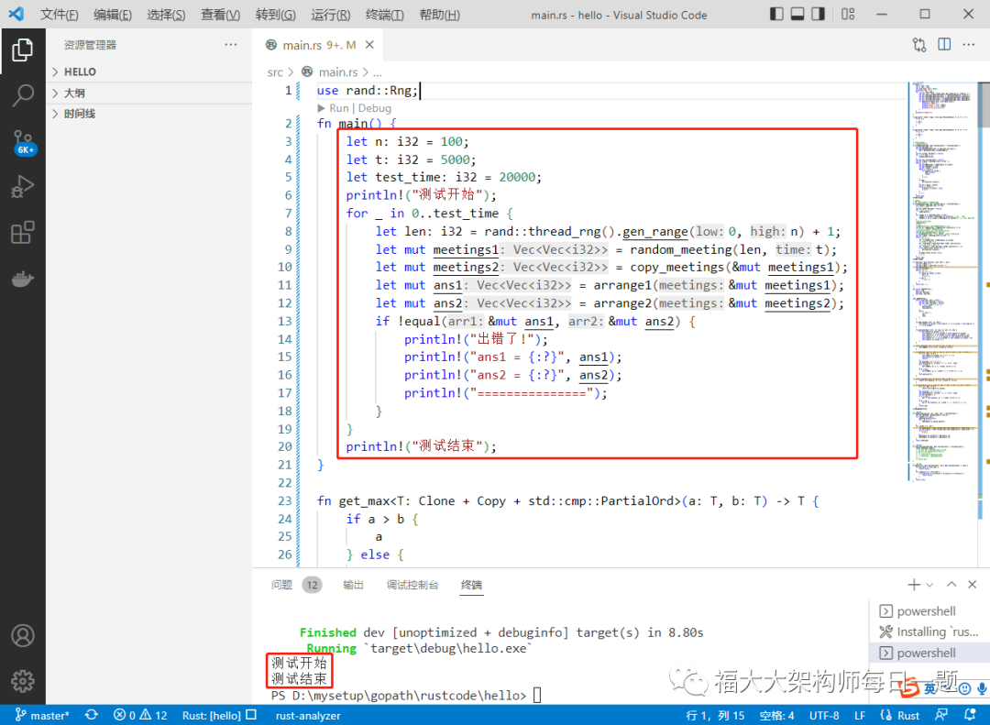Open the Accounts menu icon
This screenshot has height=725, width=990.
coord(23,635)
